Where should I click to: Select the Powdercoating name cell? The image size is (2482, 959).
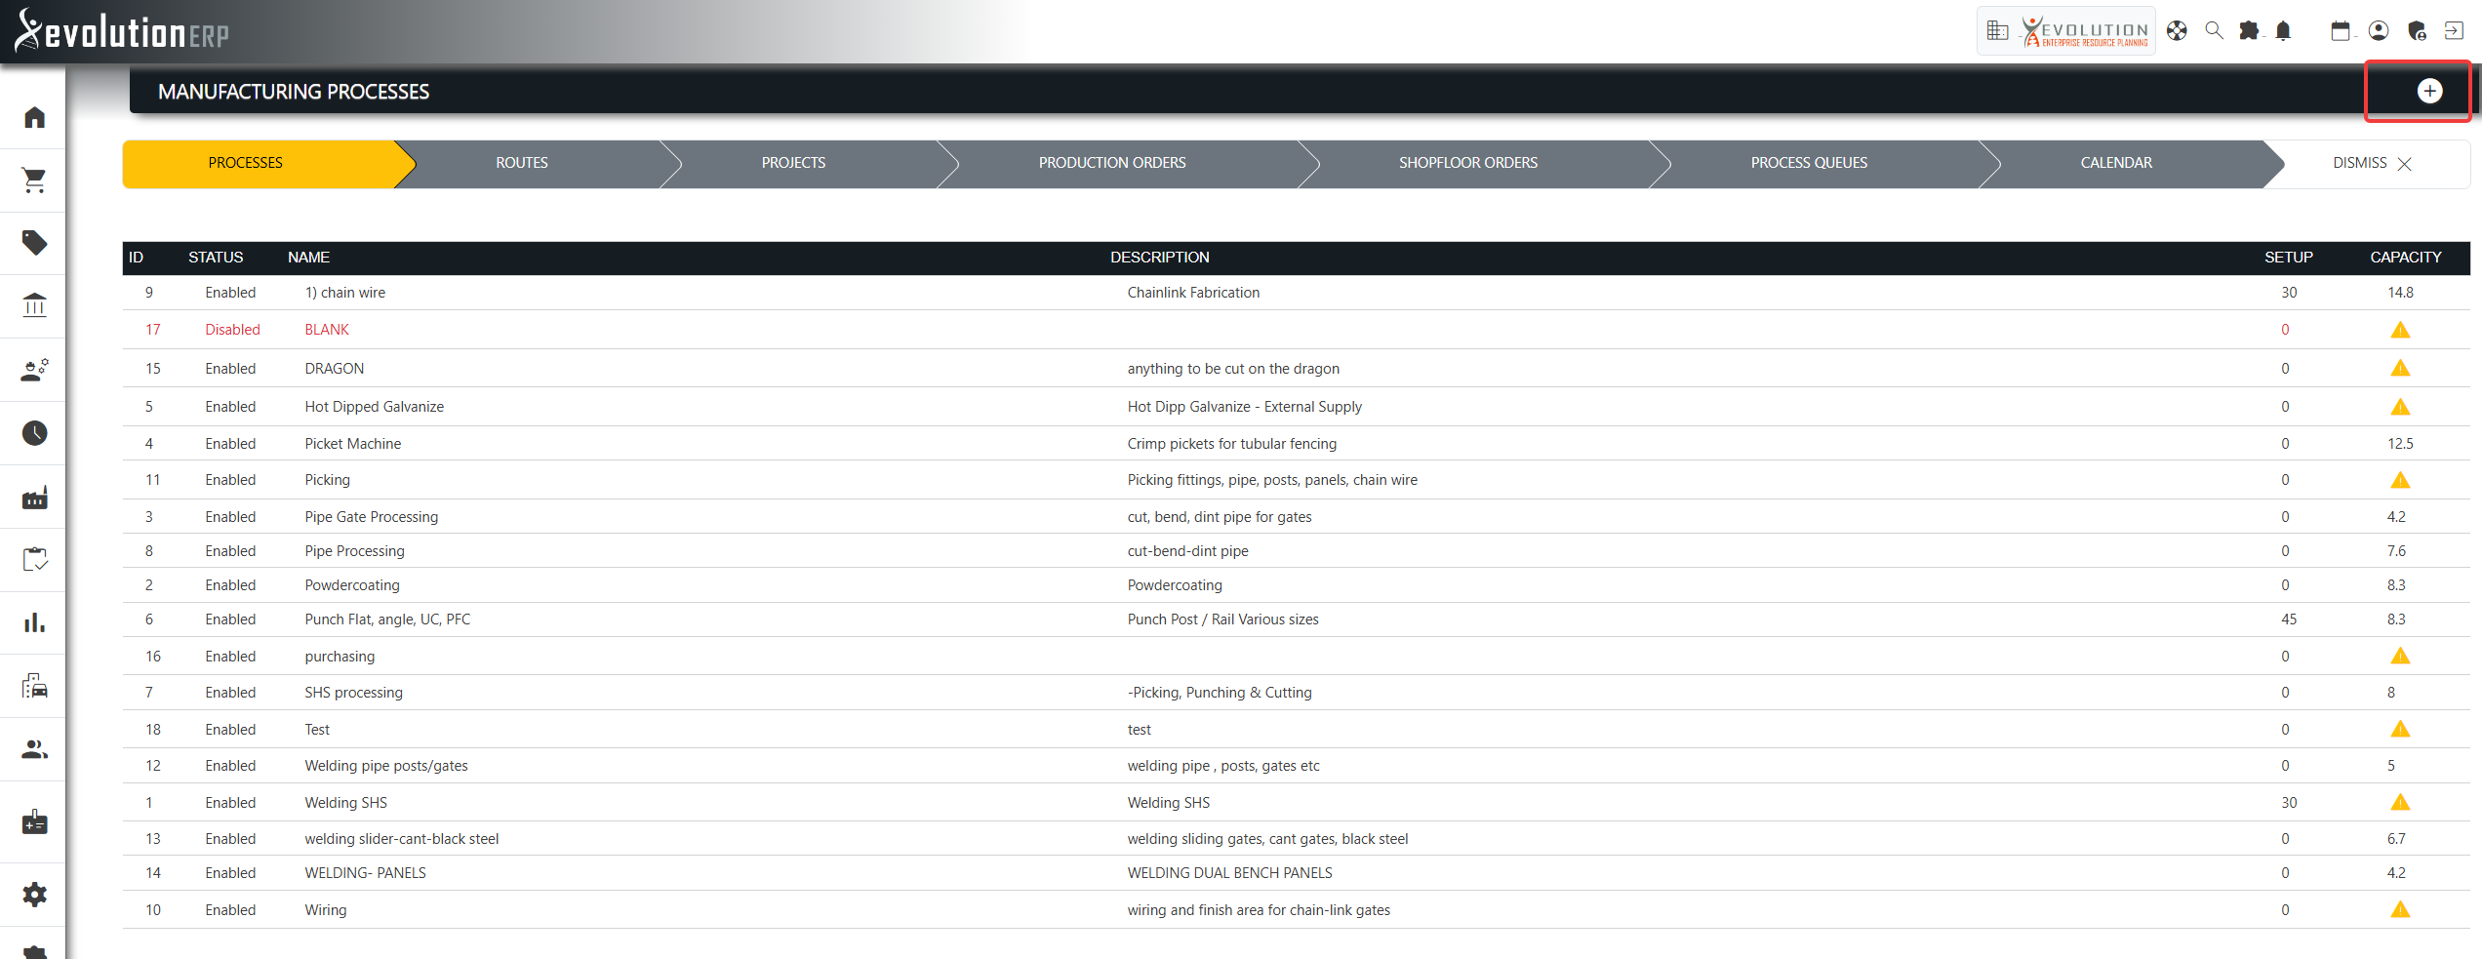coord(351,585)
